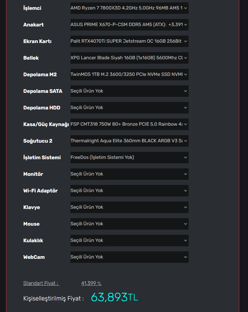
Task: Open the Ekran Kartı graphics card dropdown
Action: tap(129, 41)
